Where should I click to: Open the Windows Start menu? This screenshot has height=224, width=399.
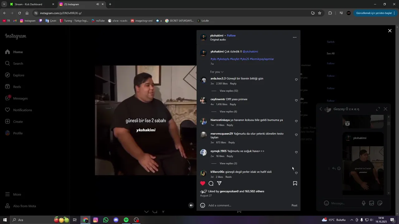pos(5,220)
